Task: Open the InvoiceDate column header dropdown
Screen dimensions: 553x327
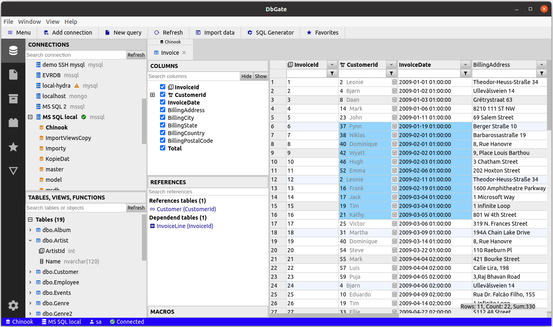Action: point(465,65)
